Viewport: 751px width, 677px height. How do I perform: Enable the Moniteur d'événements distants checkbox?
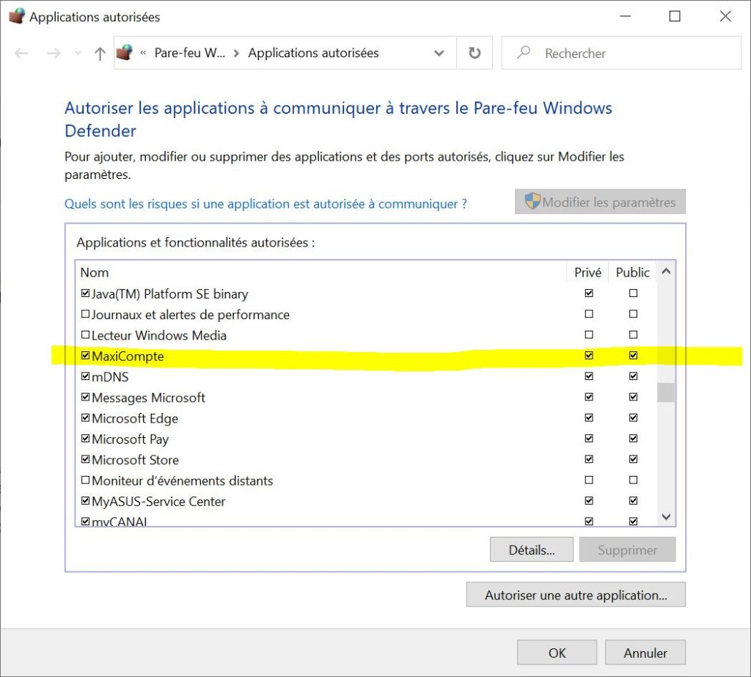(x=85, y=480)
